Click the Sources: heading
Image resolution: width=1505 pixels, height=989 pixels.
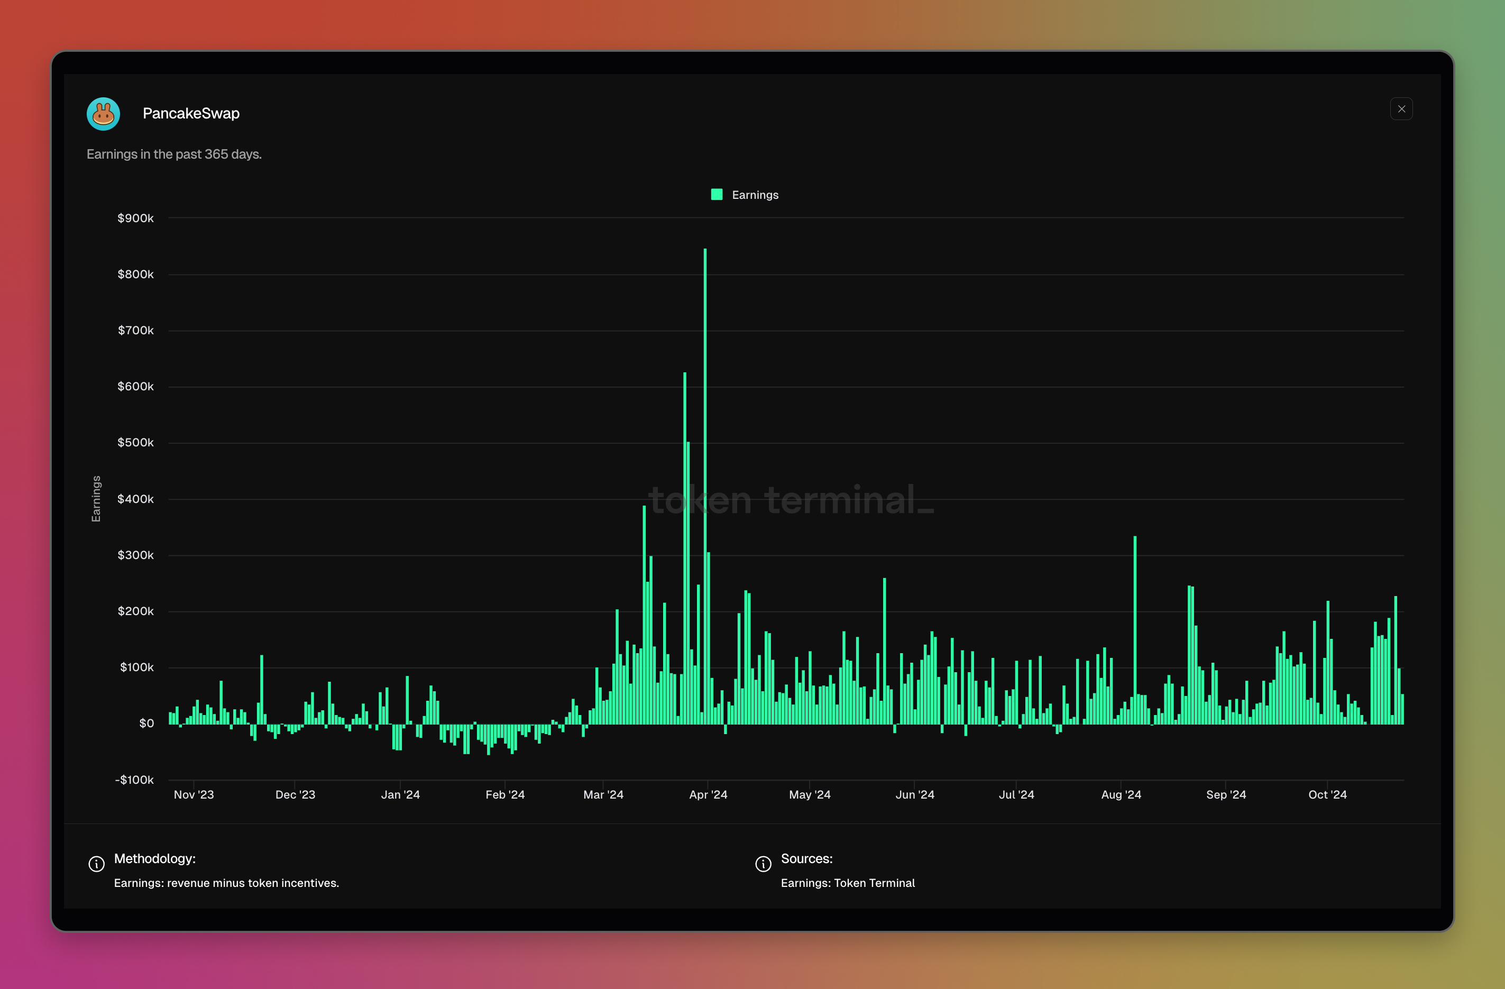(x=807, y=859)
